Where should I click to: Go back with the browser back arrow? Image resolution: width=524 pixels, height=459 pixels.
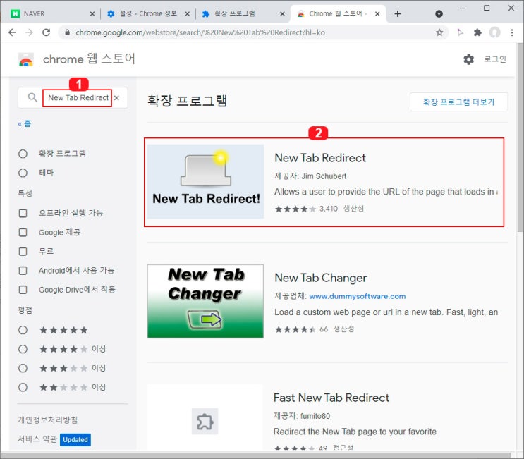click(13, 32)
